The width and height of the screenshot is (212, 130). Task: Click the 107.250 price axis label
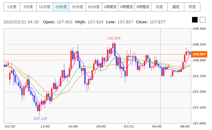point(199,107)
